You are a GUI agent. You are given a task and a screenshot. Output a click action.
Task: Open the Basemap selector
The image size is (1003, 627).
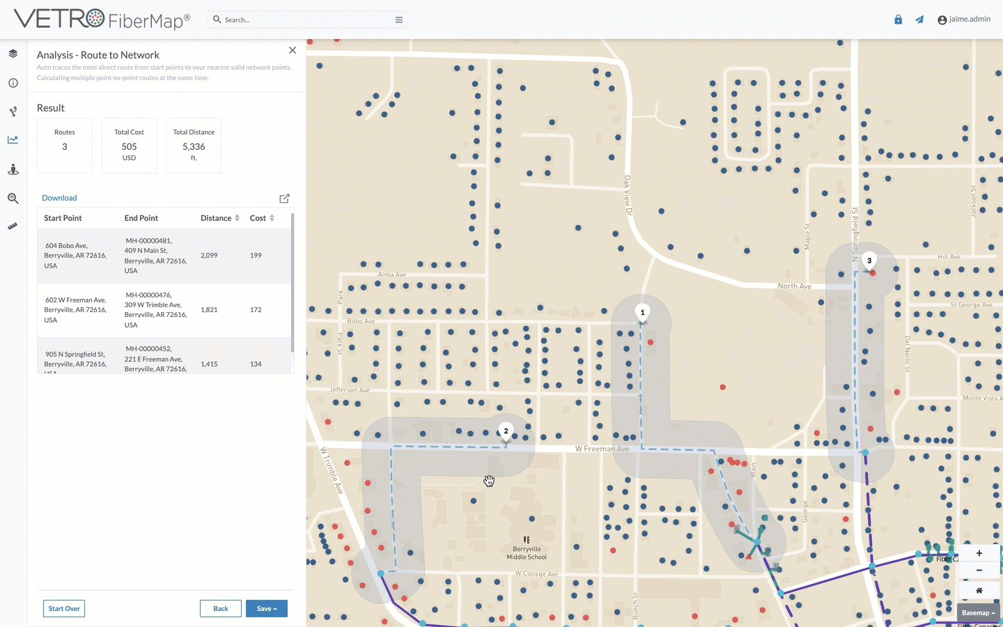978,612
